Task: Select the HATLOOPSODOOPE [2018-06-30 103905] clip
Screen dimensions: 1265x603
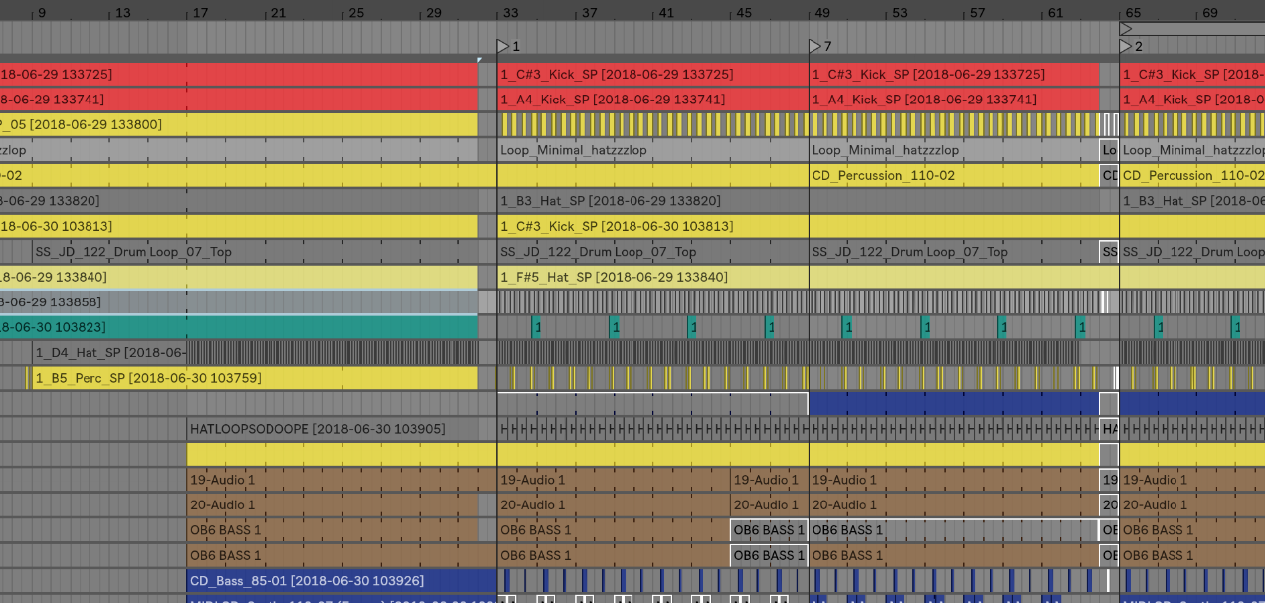Action: (x=342, y=429)
